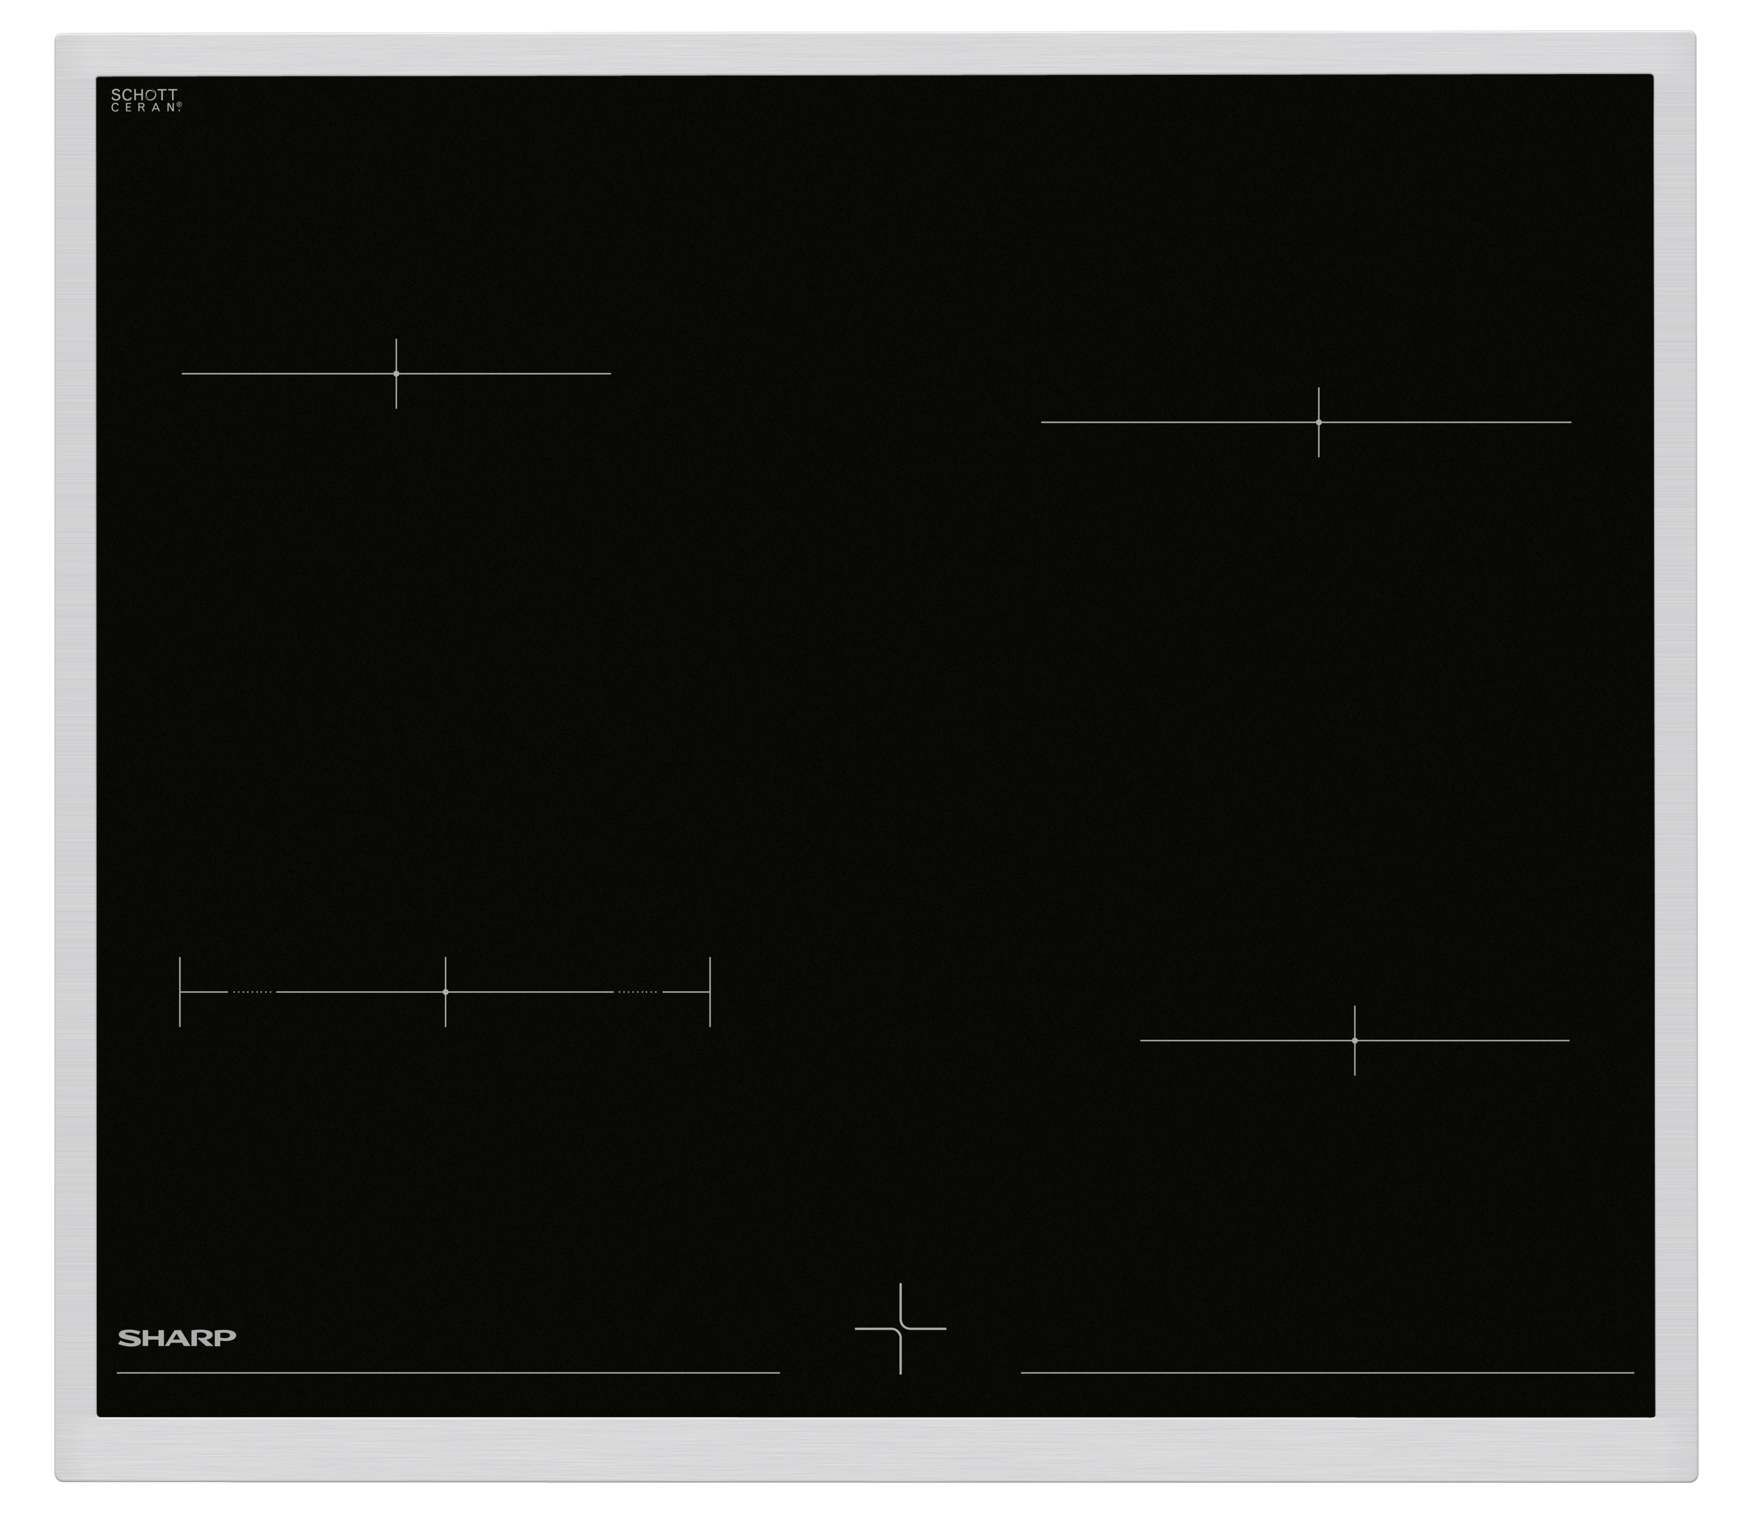Click the four-zone layout symbol

tap(900, 1328)
